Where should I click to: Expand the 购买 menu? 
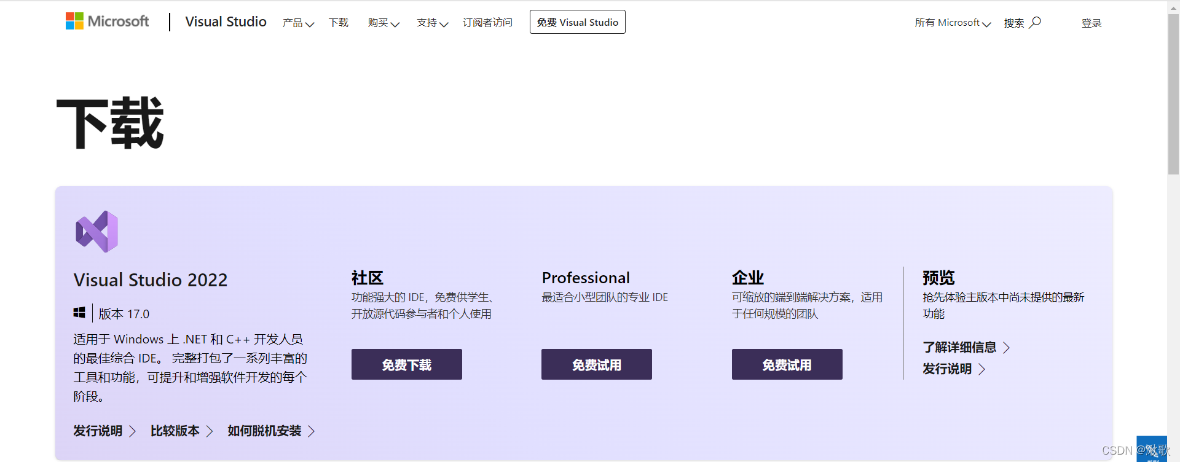click(x=383, y=23)
